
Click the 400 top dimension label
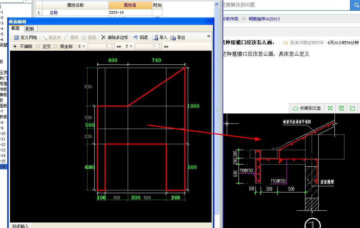[113, 60]
